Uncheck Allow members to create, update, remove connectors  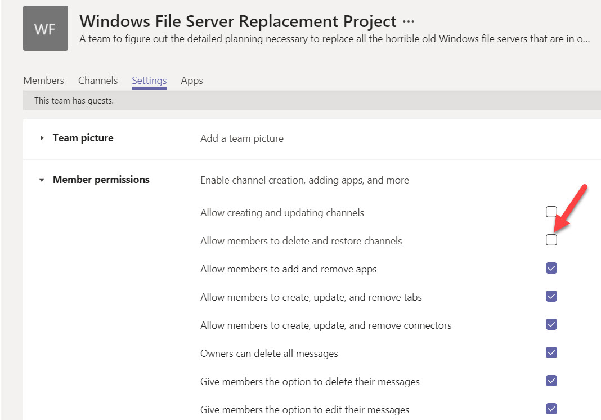coord(551,324)
